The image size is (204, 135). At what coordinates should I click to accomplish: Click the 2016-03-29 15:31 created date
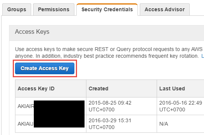point(110,120)
